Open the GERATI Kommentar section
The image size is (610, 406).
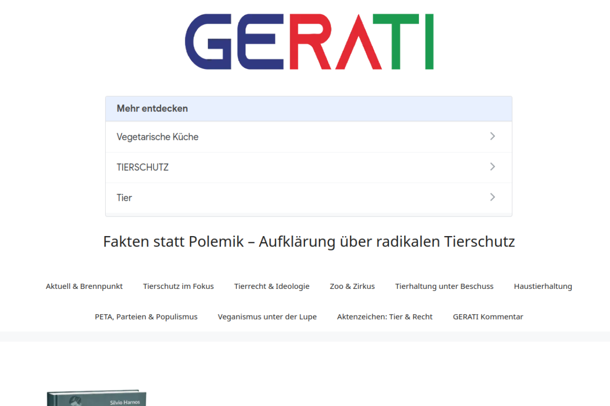coord(488,317)
